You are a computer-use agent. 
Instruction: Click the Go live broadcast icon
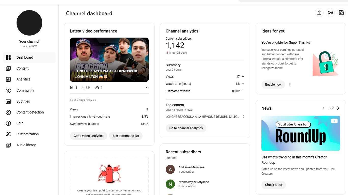click(x=330, y=13)
